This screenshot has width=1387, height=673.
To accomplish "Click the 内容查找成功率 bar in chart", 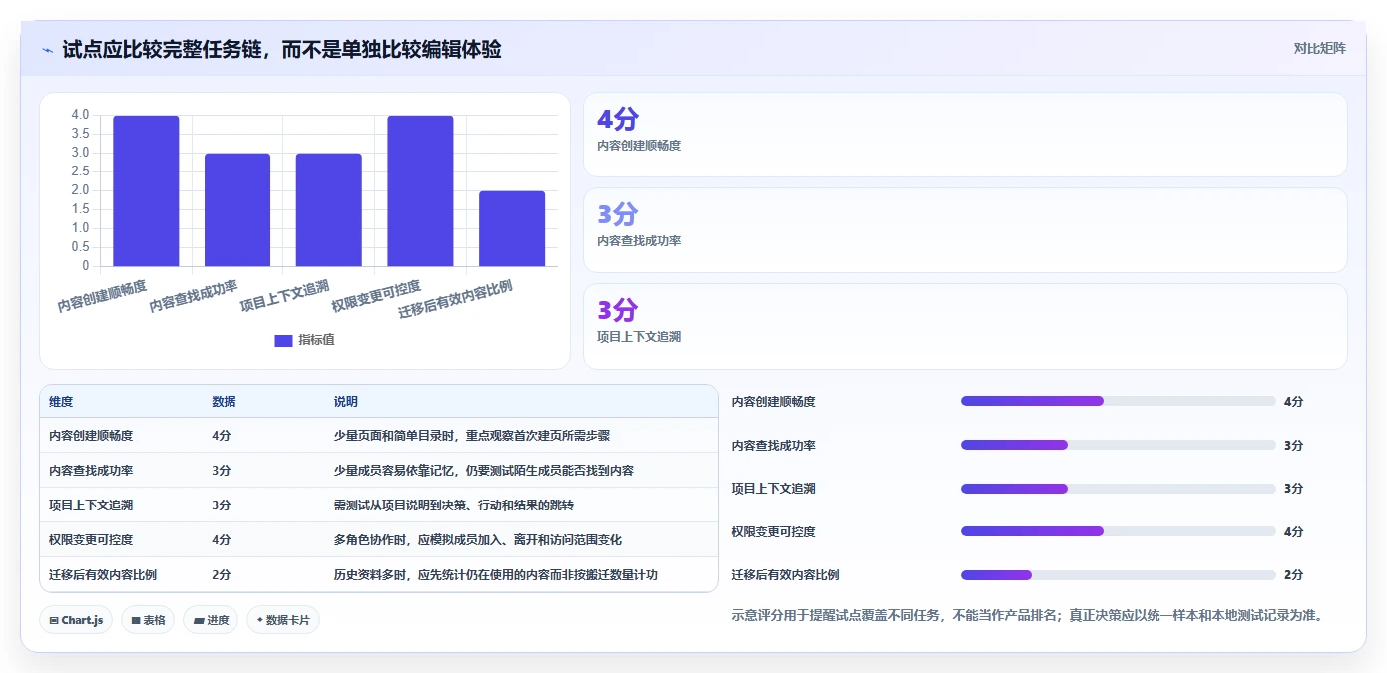I will point(237,209).
